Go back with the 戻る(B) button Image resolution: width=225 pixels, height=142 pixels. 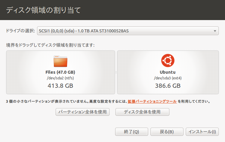(167, 132)
